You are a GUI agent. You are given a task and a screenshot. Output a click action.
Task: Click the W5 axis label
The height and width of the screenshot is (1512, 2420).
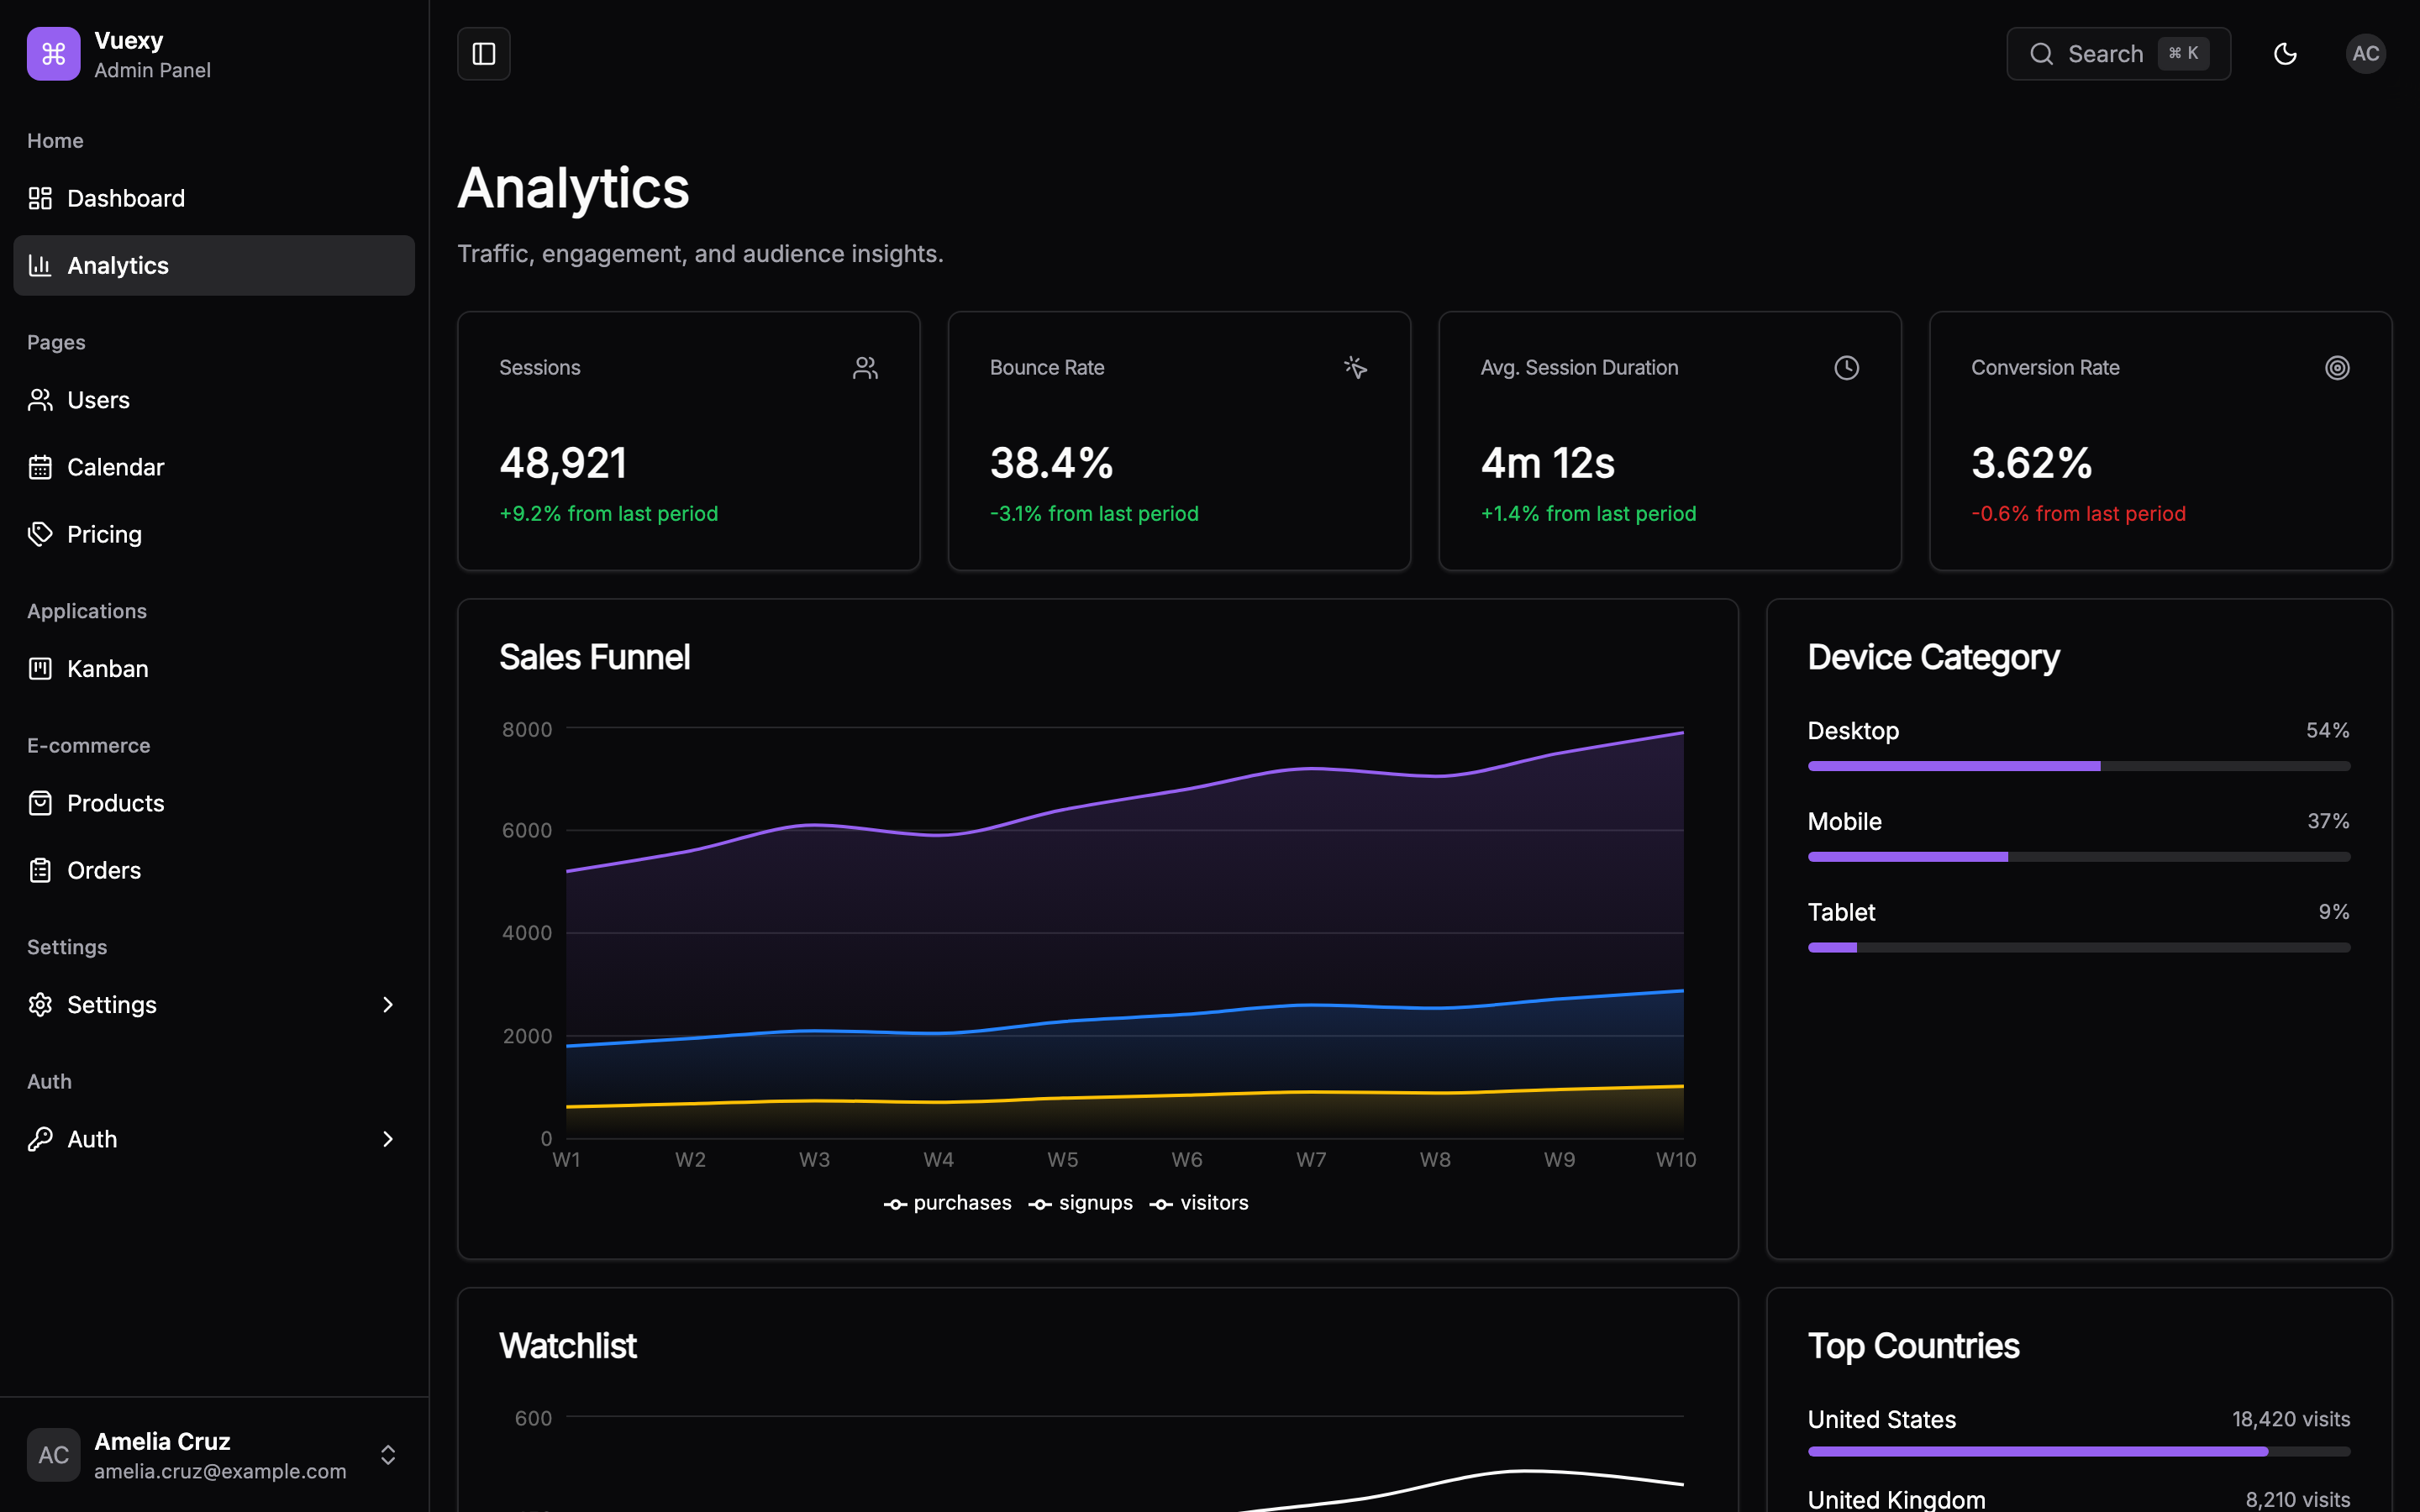pos(1063,1160)
